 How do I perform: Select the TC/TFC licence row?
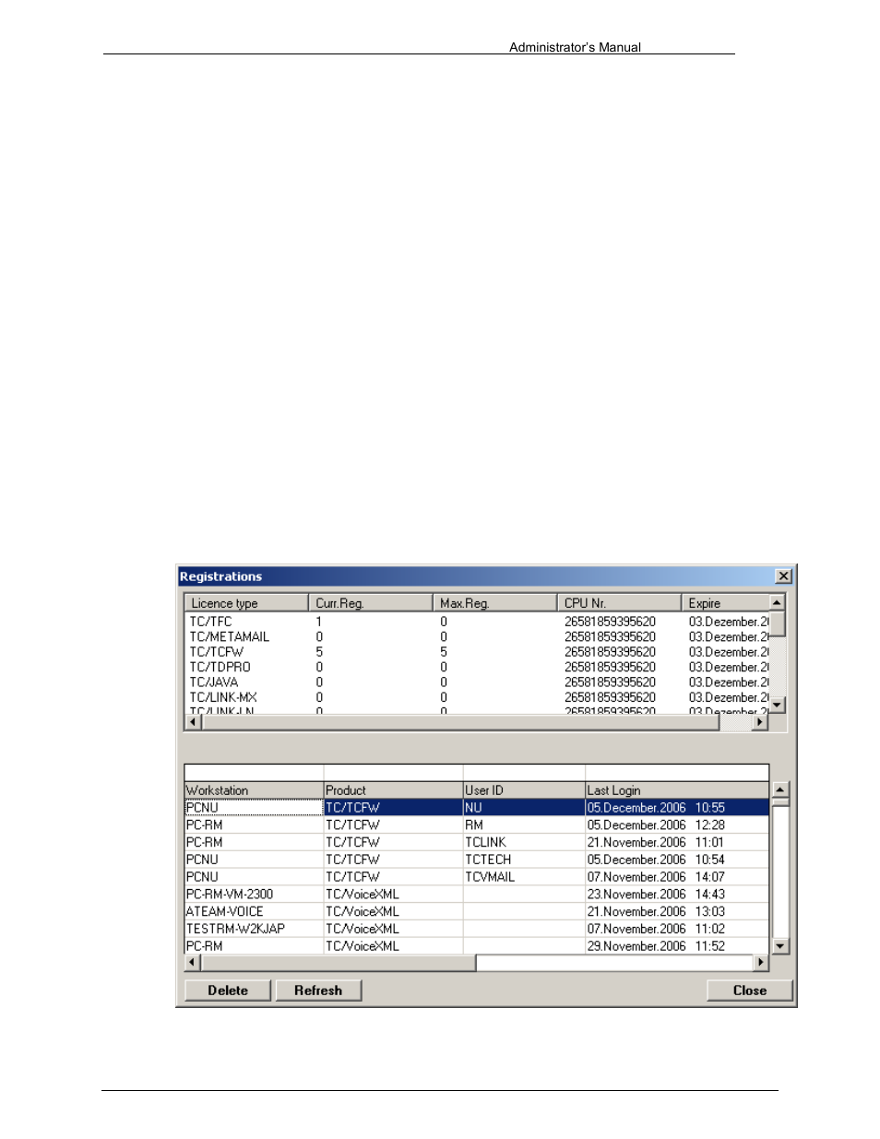(477, 622)
